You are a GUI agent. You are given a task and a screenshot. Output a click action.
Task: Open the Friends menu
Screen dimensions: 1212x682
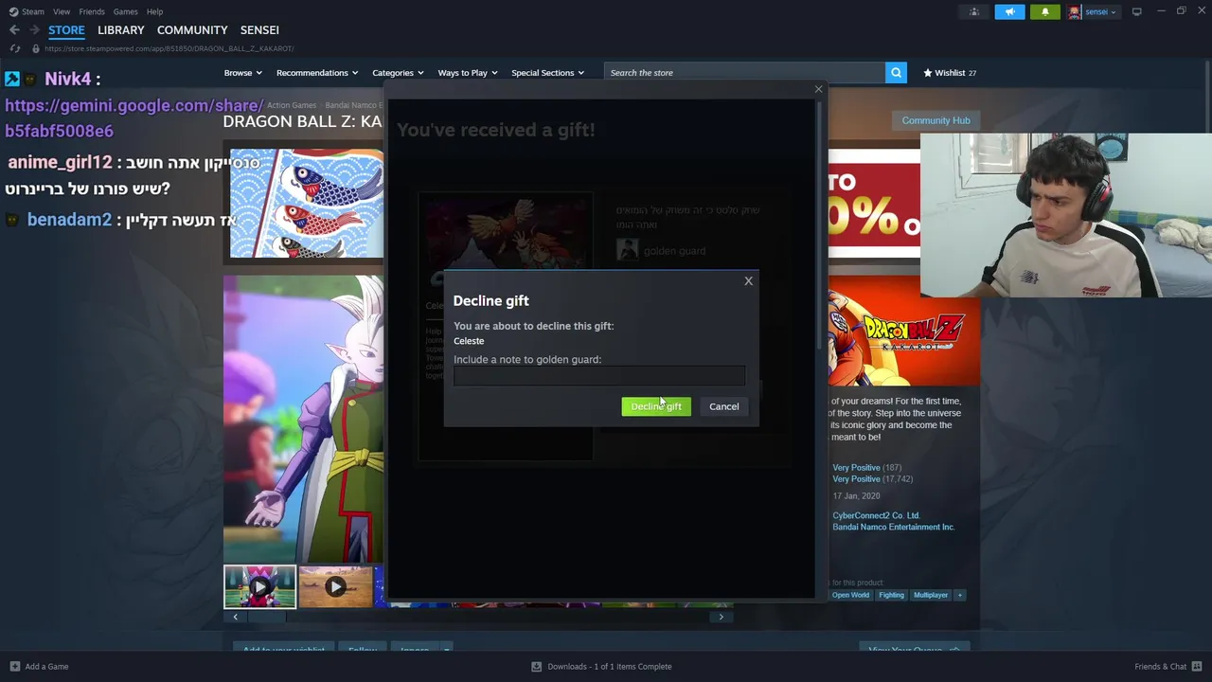click(92, 11)
